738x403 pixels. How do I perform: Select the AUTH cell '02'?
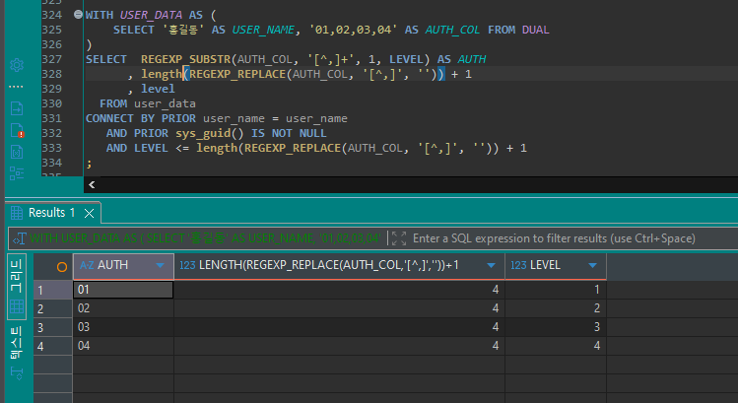(x=123, y=308)
